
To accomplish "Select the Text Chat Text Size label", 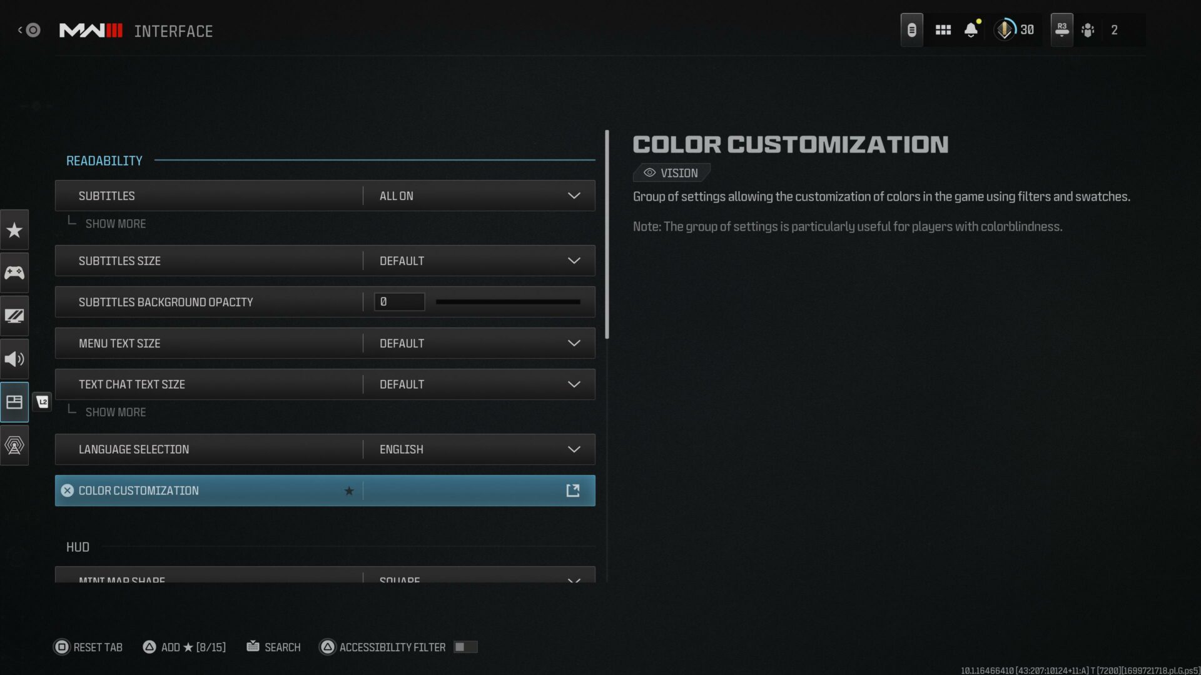I will point(132,384).
